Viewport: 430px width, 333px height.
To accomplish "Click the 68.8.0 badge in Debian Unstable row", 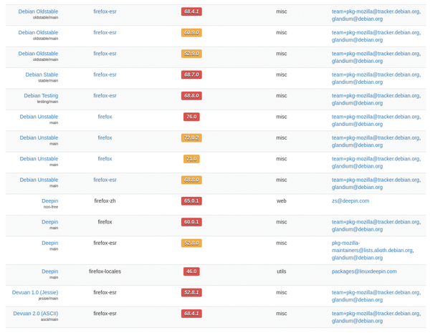I will click(191, 180).
